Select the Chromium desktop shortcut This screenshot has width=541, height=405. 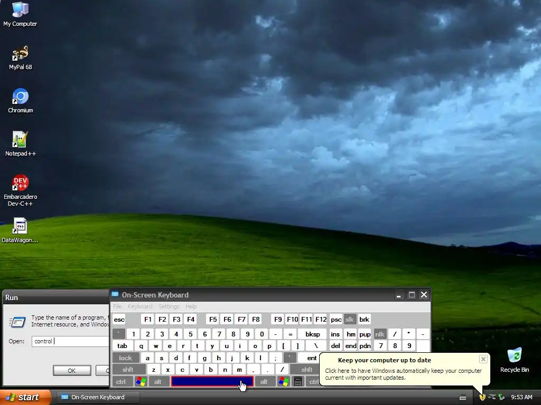click(x=21, y=101)
